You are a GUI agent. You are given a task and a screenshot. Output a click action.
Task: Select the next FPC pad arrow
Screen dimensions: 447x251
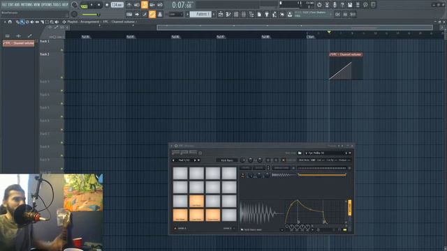(x=195, y=160)
